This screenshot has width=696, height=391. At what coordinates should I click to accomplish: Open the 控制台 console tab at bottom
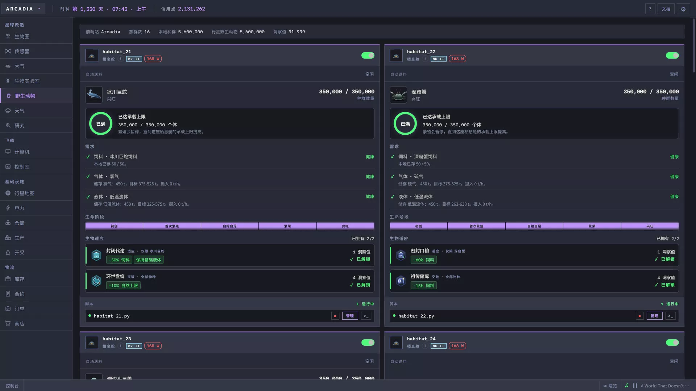click(x=12, y=386)
